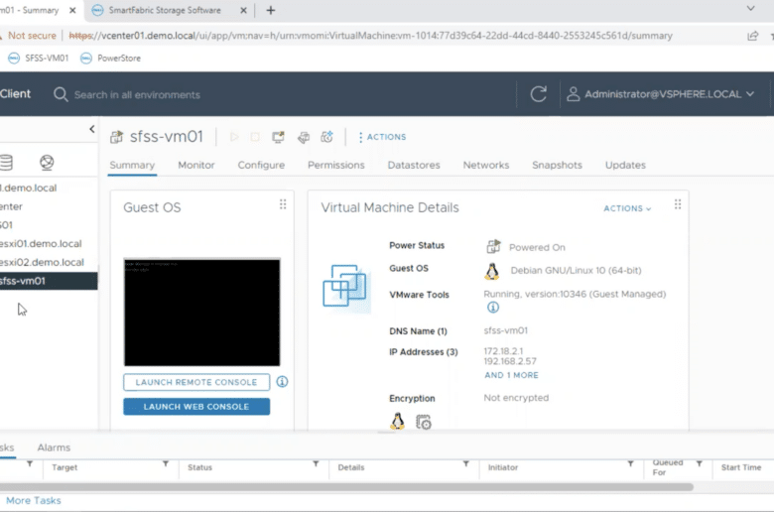The height and width of the screenshot is (512, 774).
Task: Click the share icon in address bar
Action: (x=752, y=36)
